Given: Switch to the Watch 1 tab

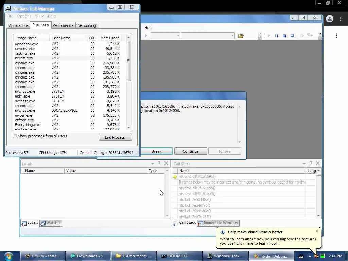Looking at the screenshot, I should (x=51, y=223).
